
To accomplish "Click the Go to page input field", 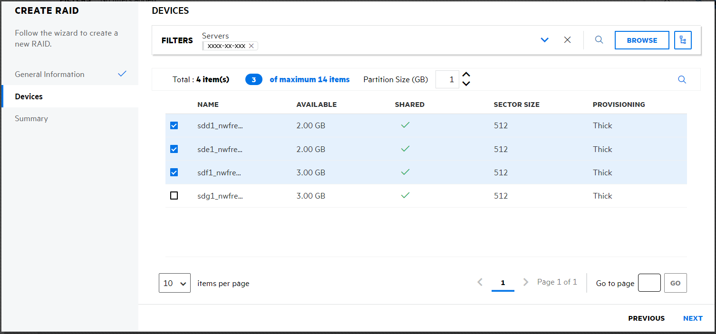I will click(649, 283).
